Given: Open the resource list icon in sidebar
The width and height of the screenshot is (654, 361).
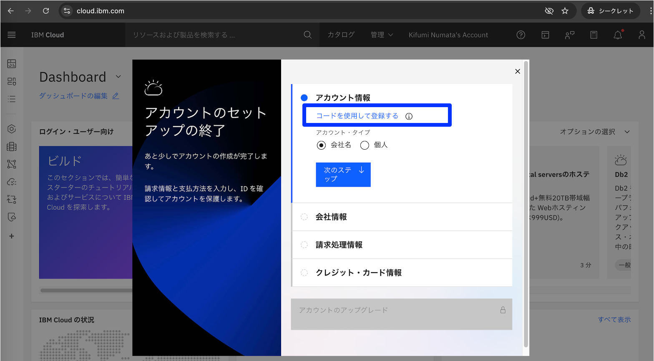Looking at the screenshot, I should [x=12, y=99].
